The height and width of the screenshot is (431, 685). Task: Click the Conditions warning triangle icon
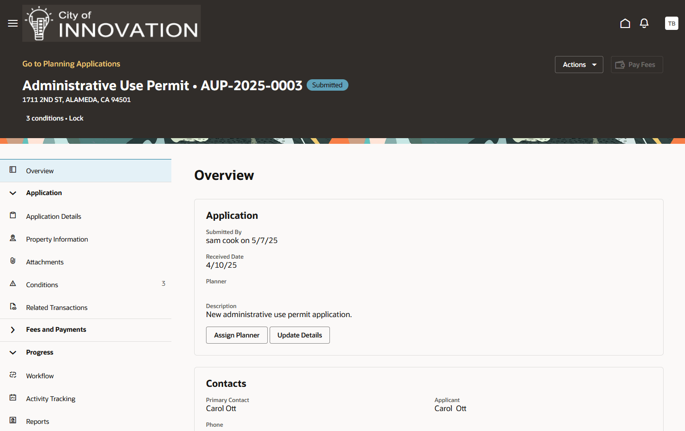[13, 283]
